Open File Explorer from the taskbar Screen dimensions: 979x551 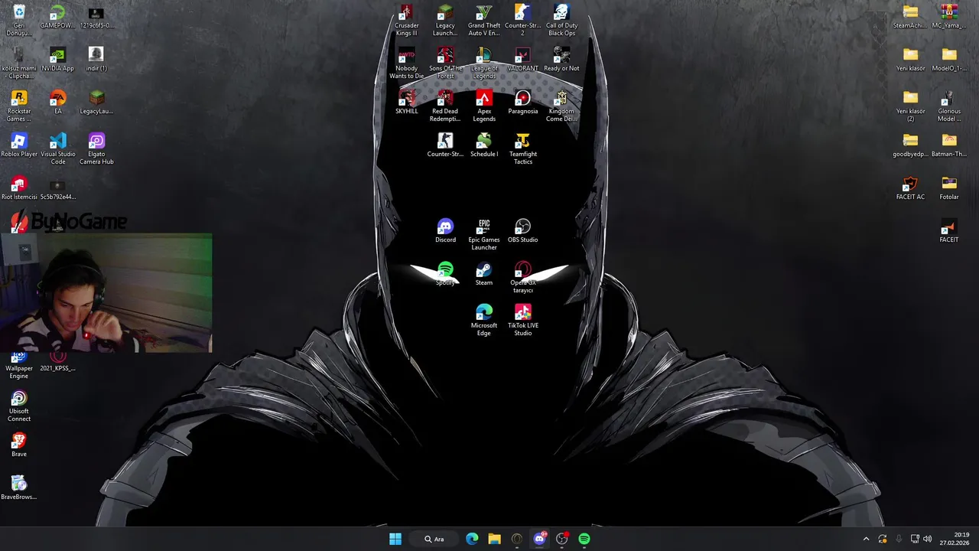click(495, 539)
